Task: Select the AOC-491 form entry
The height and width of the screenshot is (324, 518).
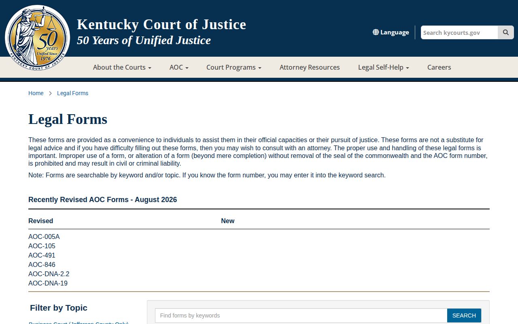Action: tap(42, 255)
